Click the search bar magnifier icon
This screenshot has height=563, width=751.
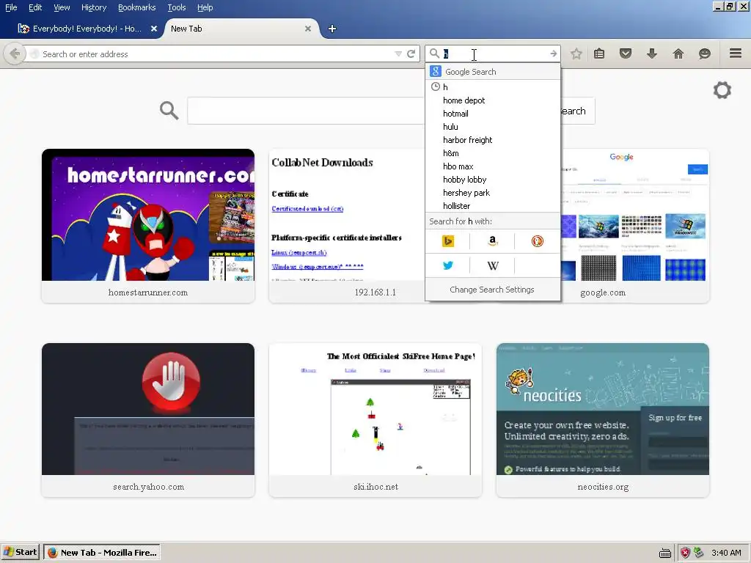(434, 54)
